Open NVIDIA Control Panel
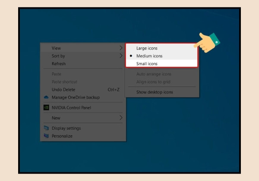 [83, 108]
